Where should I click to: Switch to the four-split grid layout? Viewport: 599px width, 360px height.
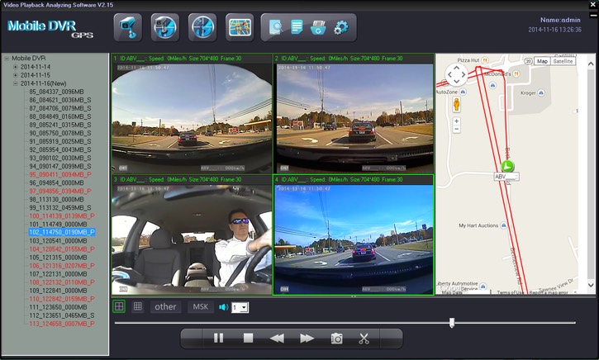coord(120,306)
